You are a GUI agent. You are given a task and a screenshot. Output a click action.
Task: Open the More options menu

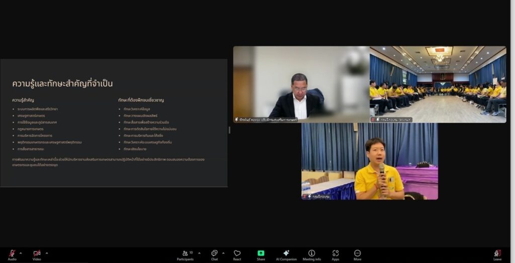coord(357,254)
